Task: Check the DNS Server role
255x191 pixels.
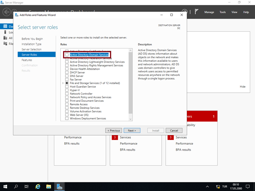Action: click(x=67, y=76)
